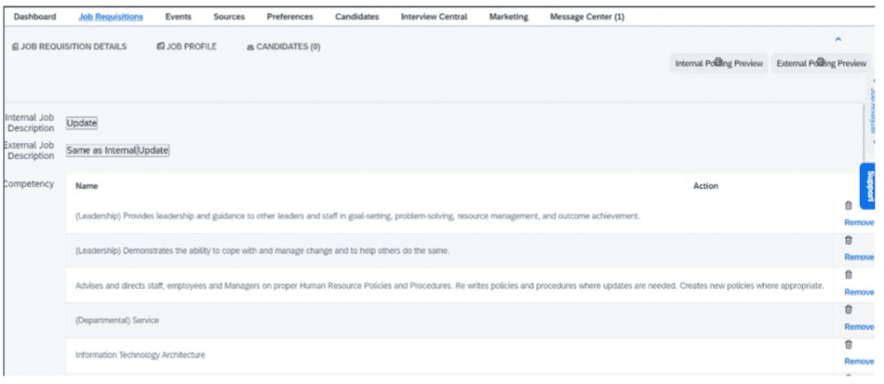Image resolution: width=884 pixels, height=384 pixels.
Task: Select Same as Internal for external description
Action: (102, 150)
